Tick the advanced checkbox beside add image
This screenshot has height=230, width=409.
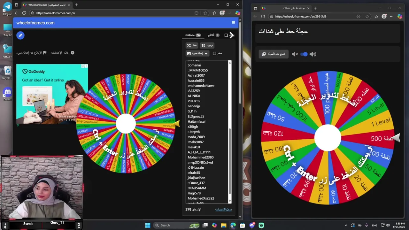214,53
